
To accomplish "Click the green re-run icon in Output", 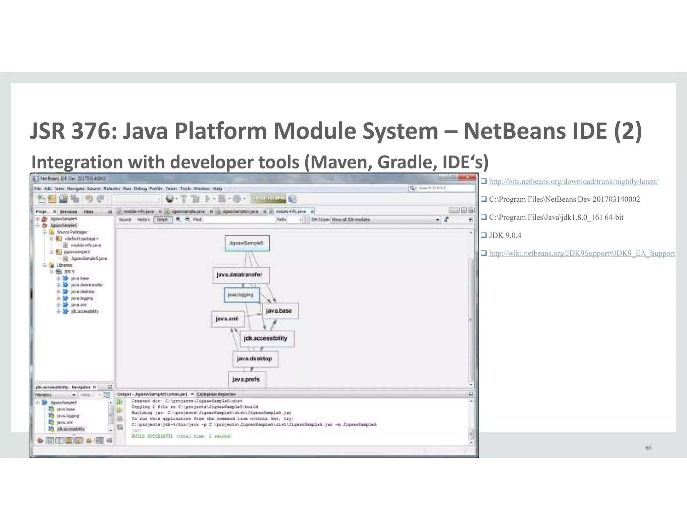I will [x=120, y=402].
